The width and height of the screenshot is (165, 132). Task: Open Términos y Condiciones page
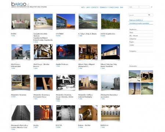click(x=109, y=7)
